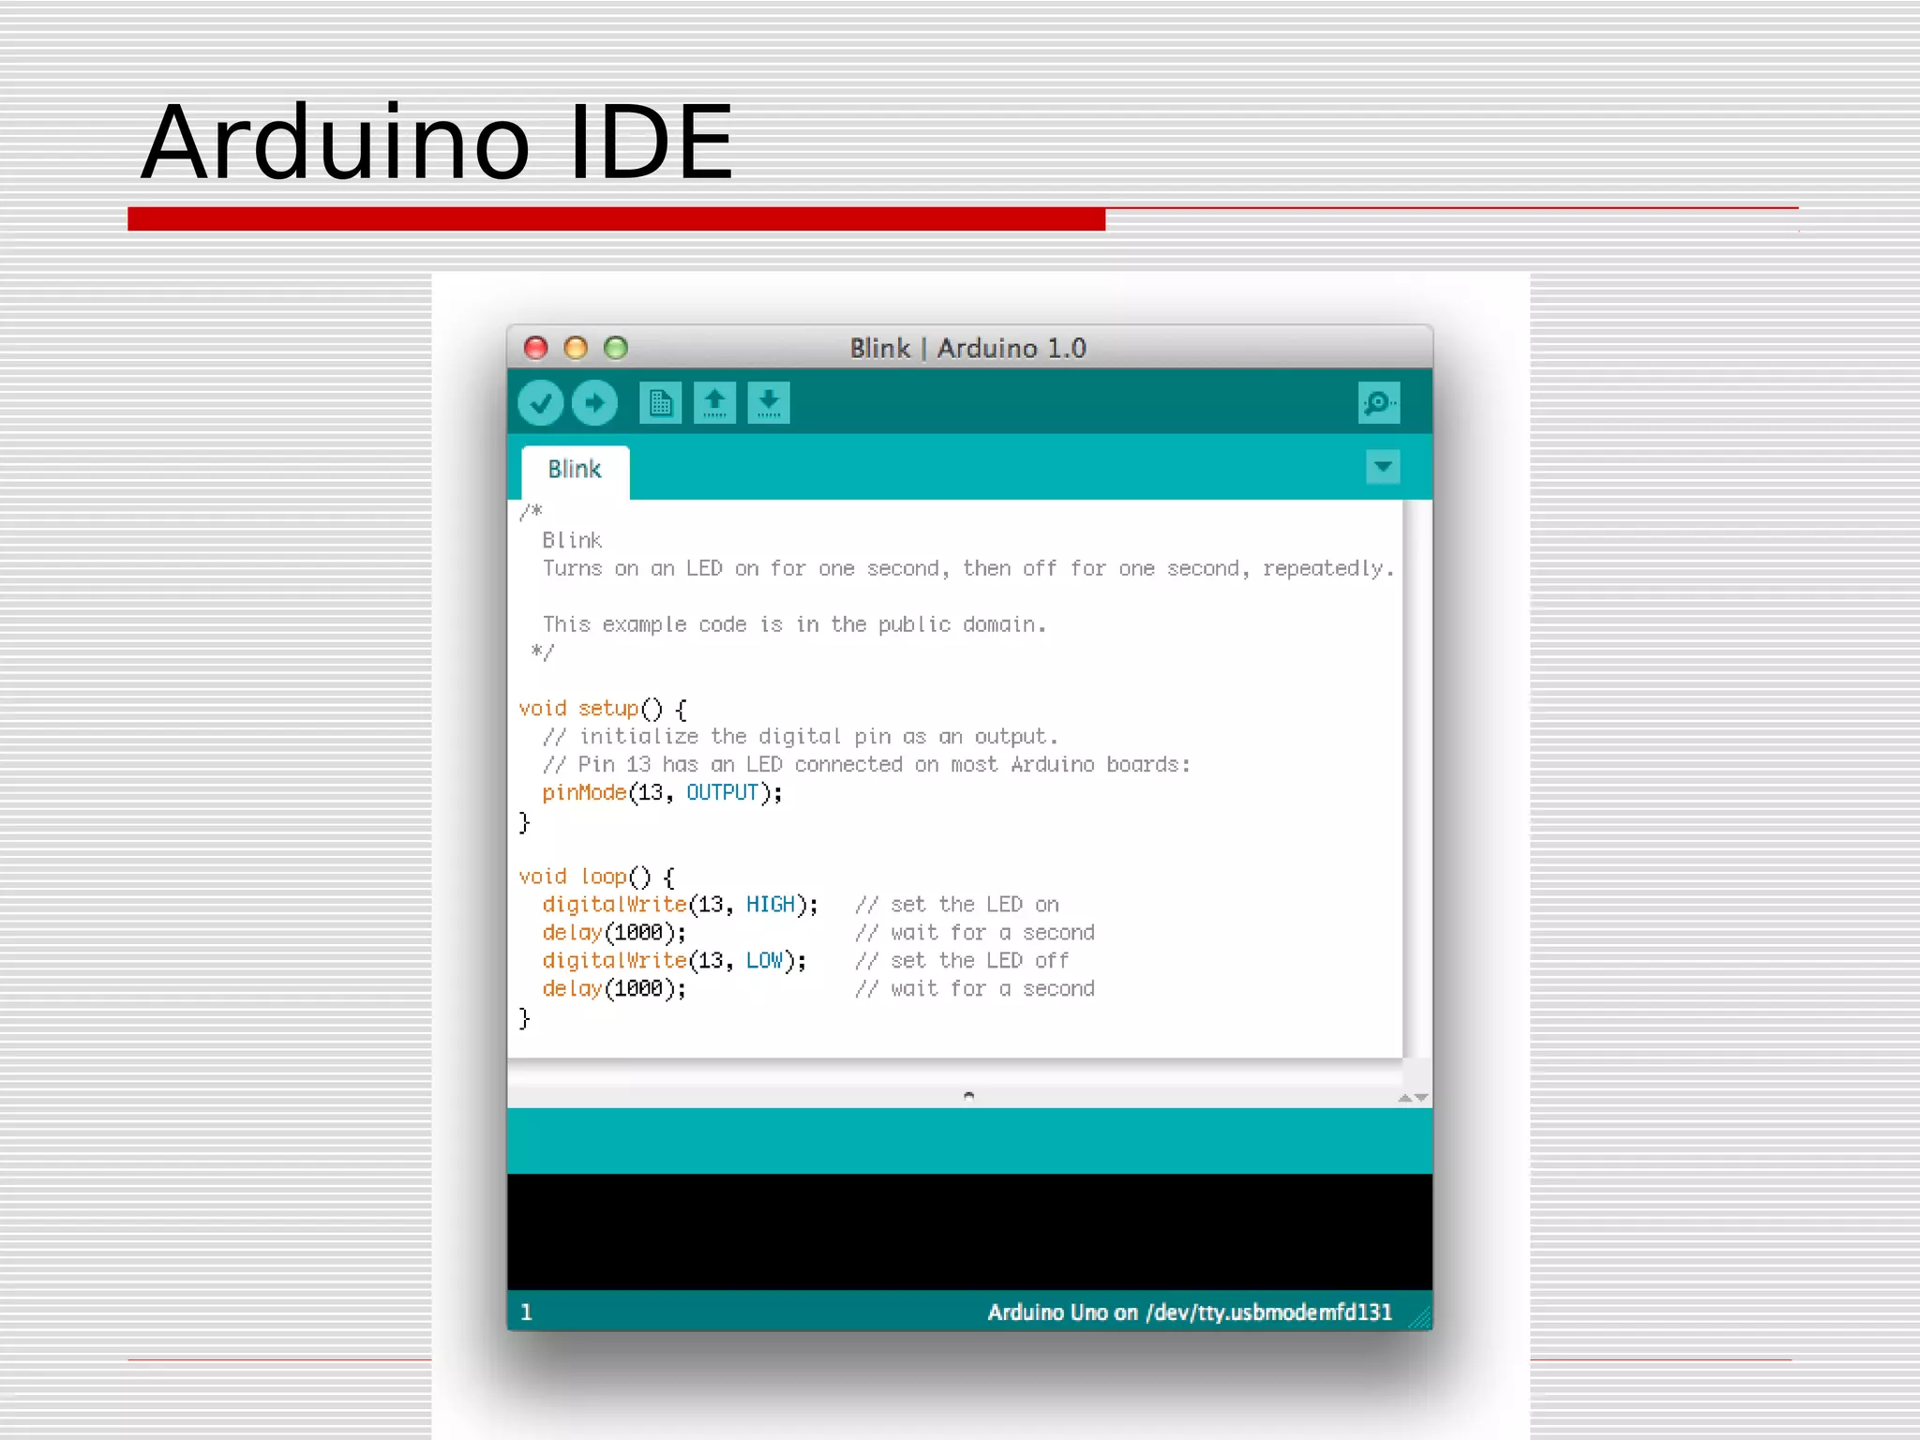Create a new sketch with New icon

[660, 403]
